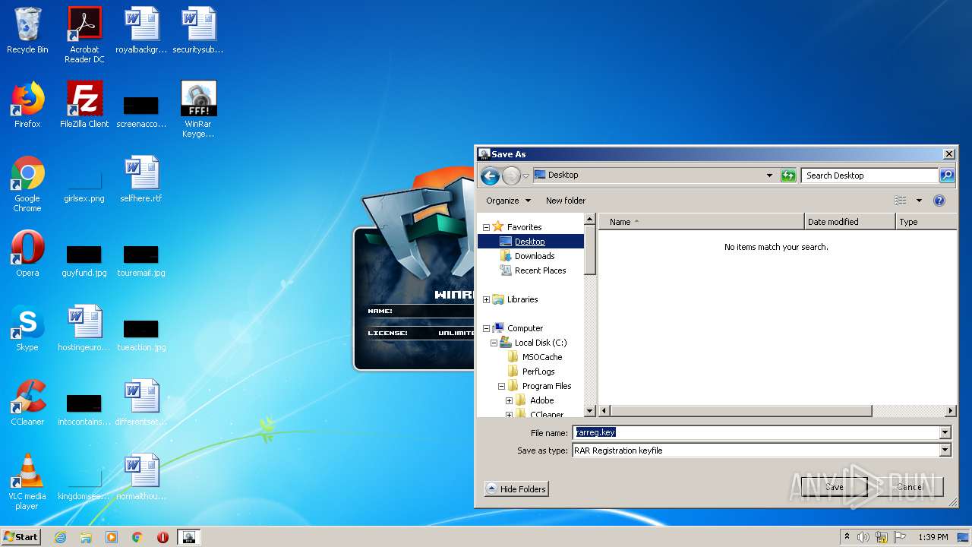Click the Search Desktop input field
Screen dimensions: 972x547
tap(869, 175)
